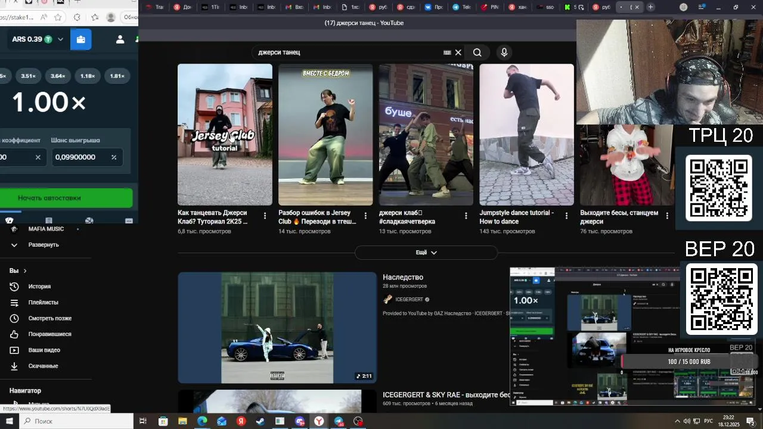Switch to Telegram browser tab
This screenshot has height=429, width=763.
[x=461, y=7]
